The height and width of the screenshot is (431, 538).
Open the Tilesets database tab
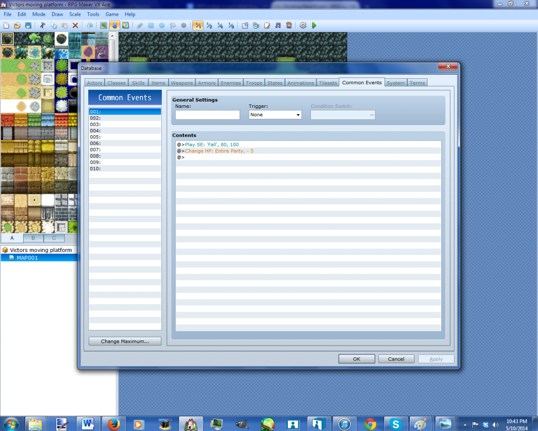pos(328,83)
